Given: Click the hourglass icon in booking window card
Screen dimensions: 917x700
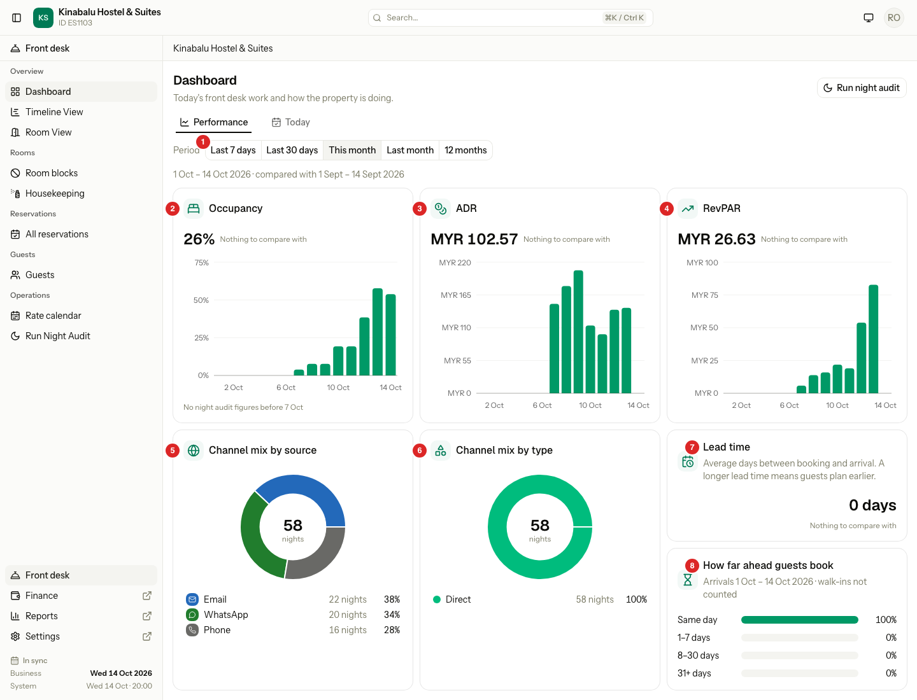Looking at the screenshot, I should (x=688, y=580).
